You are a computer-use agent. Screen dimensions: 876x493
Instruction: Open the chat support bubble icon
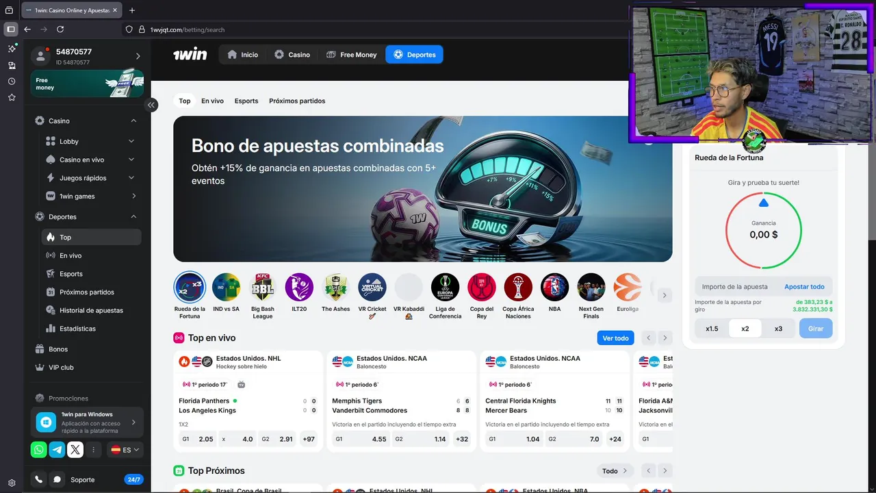pyautogui.click(x=57, y=479)
